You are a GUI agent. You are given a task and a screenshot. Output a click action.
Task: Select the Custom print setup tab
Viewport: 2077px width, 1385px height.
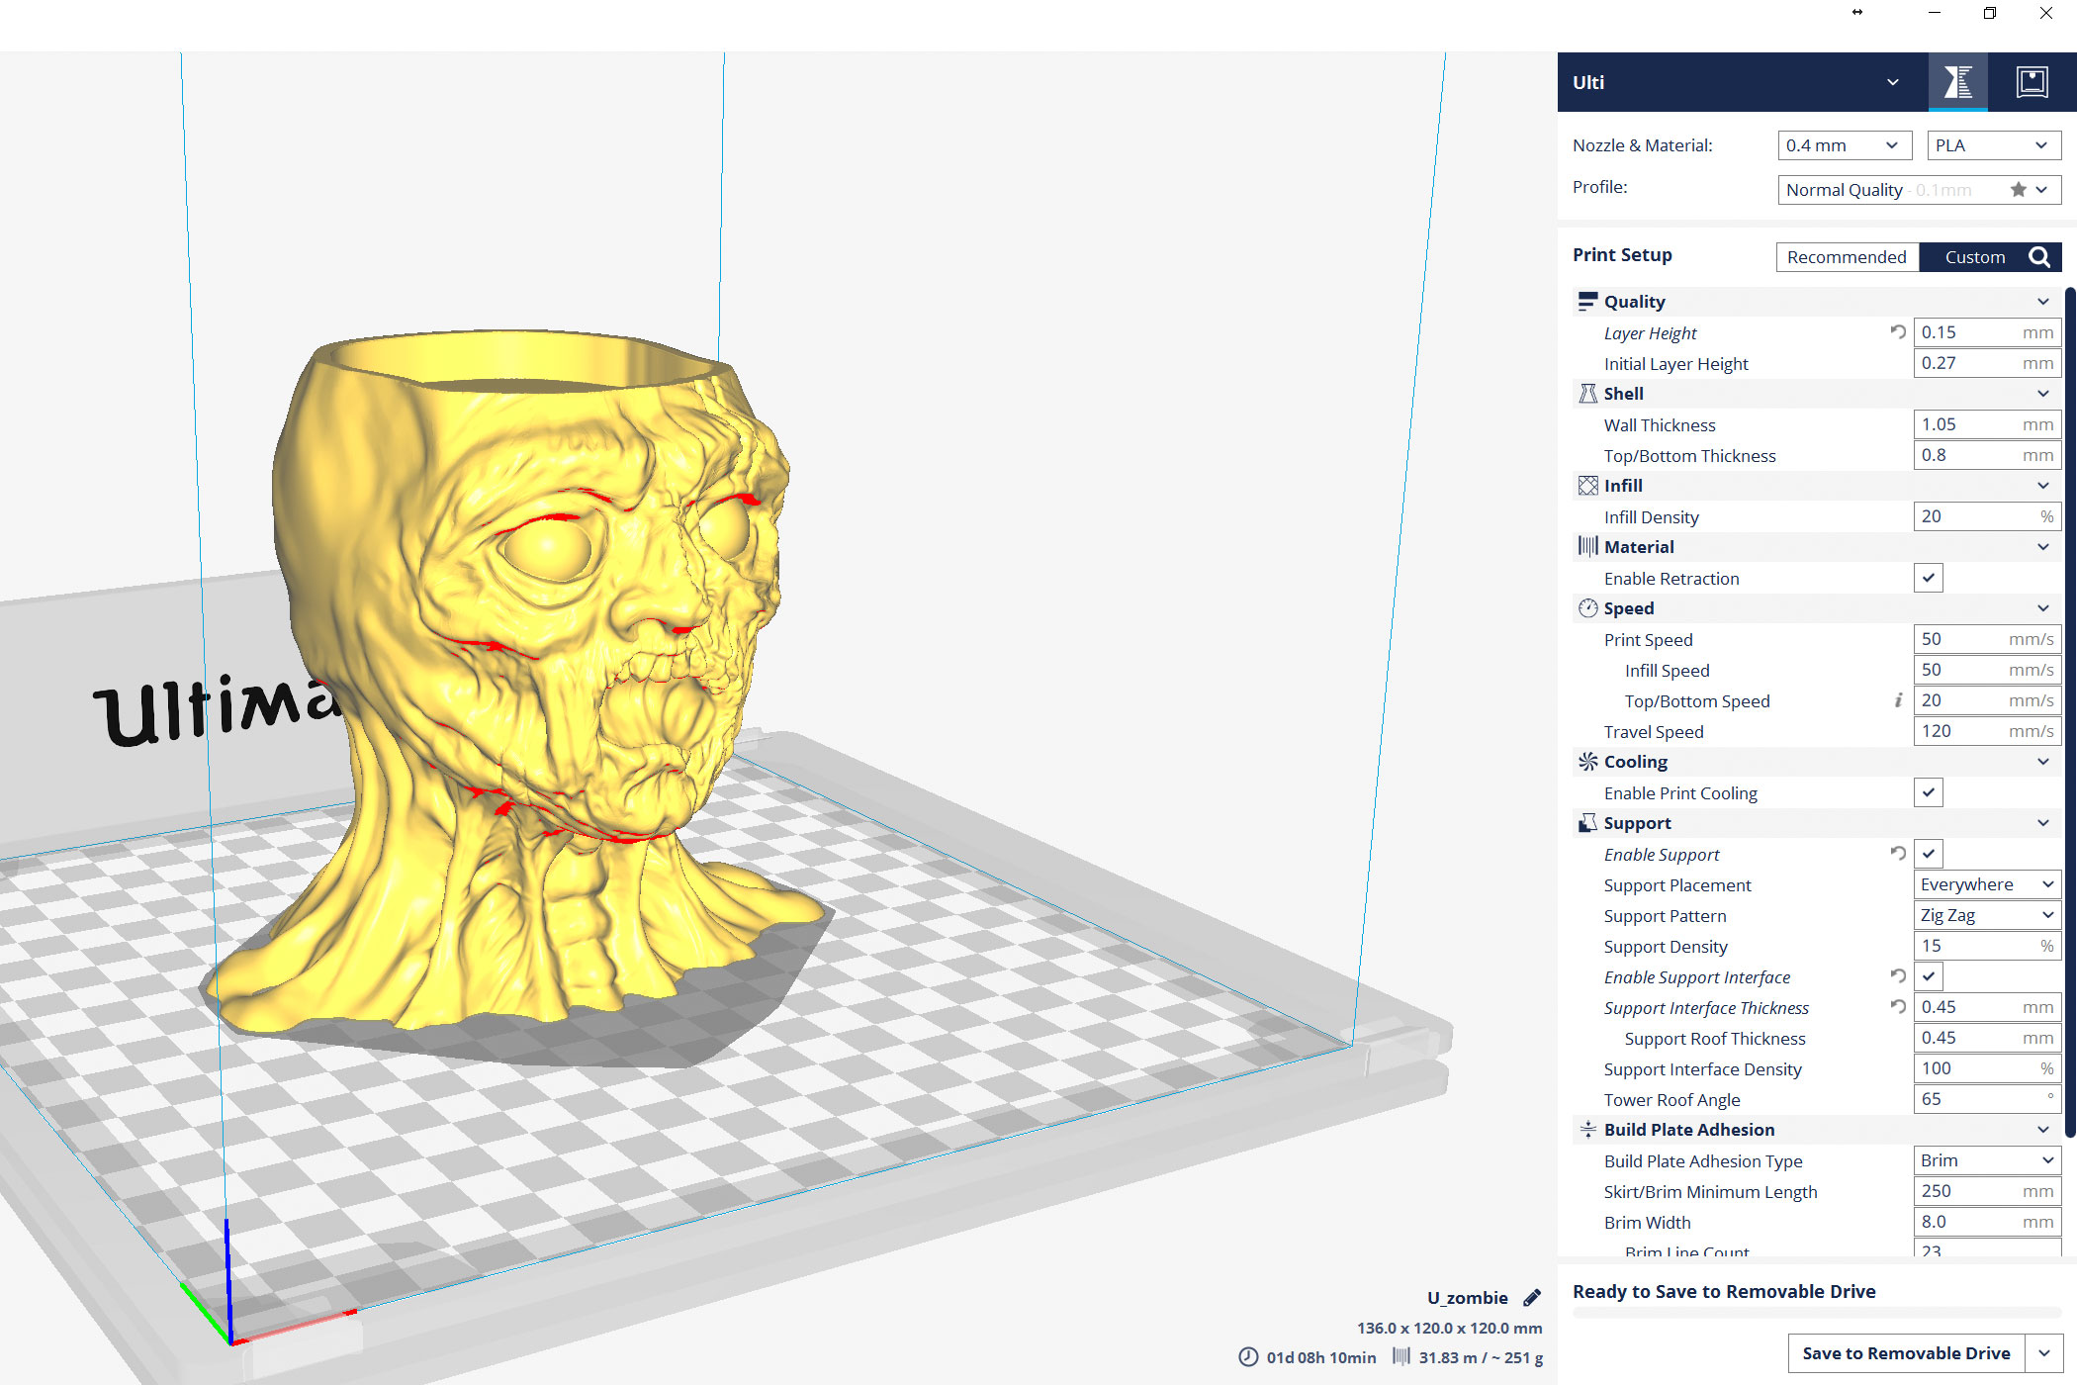[1974, 256]
